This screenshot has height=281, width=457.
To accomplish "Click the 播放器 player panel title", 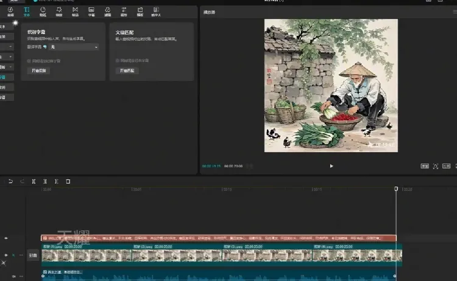I will point(209,12).
